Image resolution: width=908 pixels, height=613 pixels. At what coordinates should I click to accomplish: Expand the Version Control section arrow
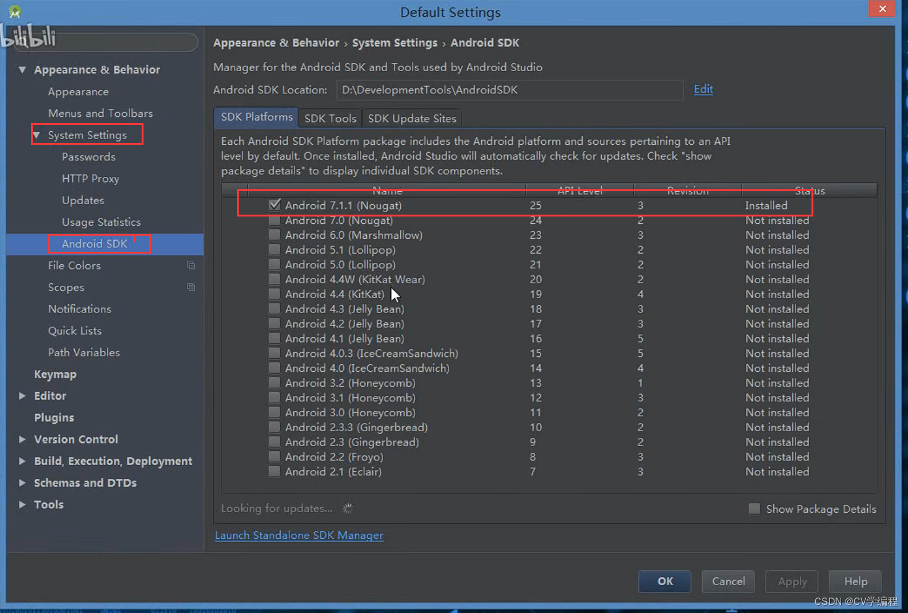tap(22, 439)
